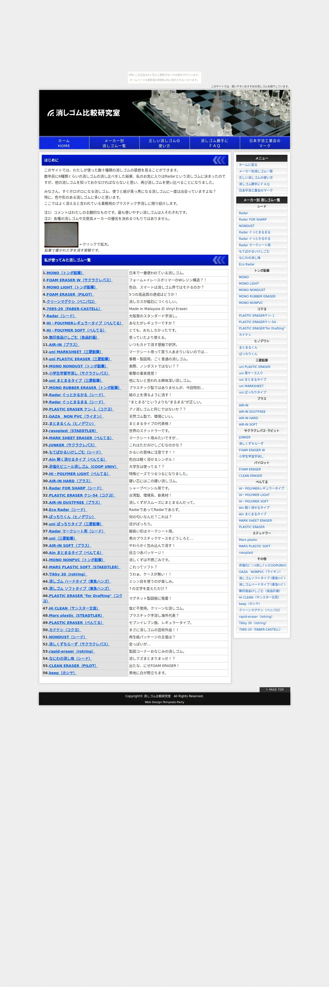The height and width of the screenshot is (987, 329).
Task: Open Radar（シード） entry number 7
Action: tap(61, 316)
